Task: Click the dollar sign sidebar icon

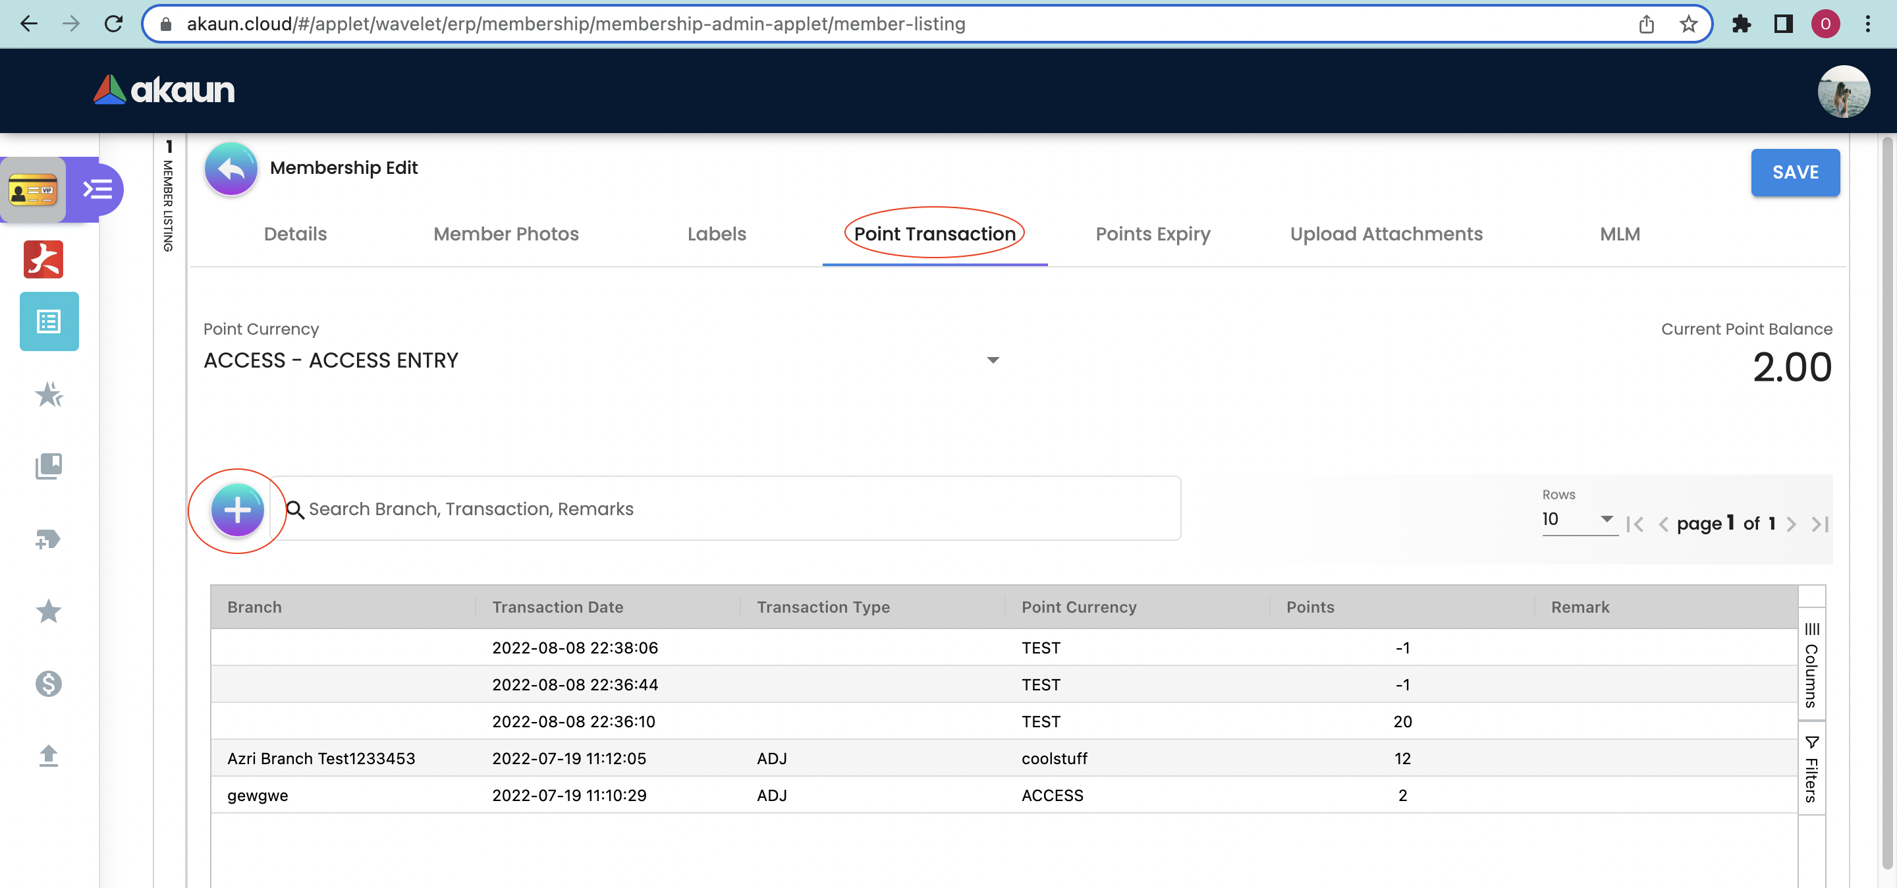Action: click(x=49, y=683)
